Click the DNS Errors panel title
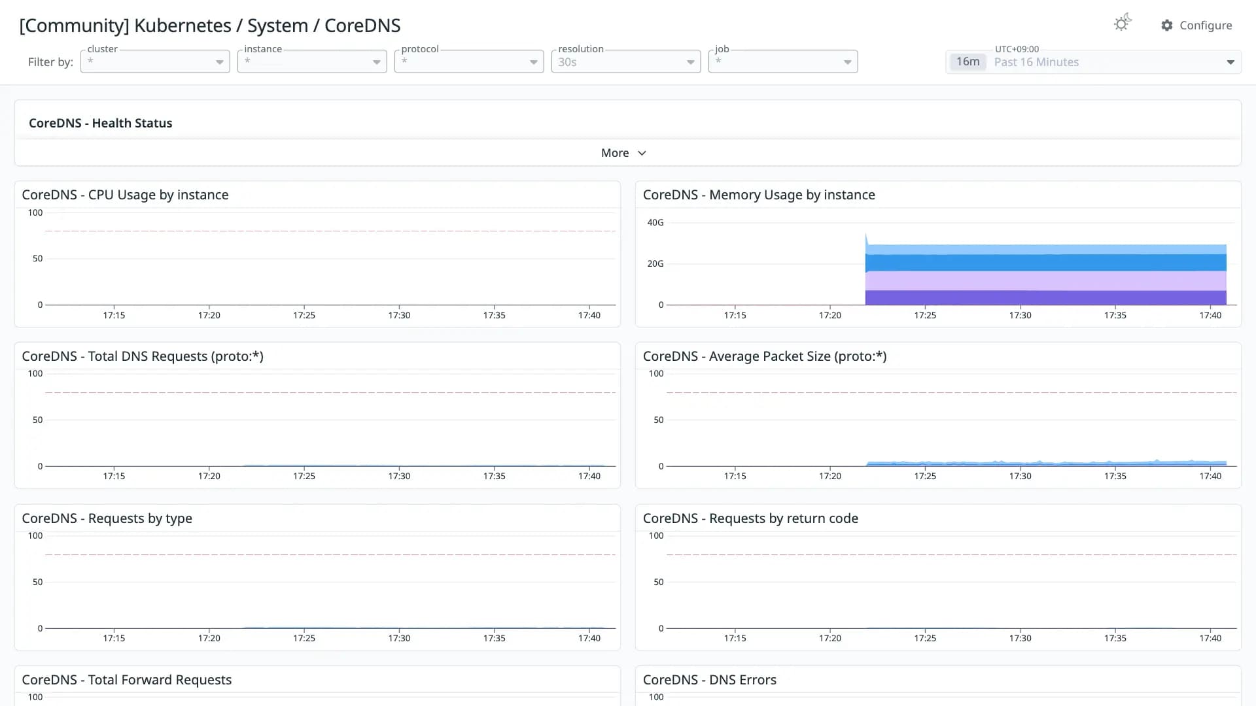The image size is (1256, 706). pyautogui.click(x=710, y=680)
